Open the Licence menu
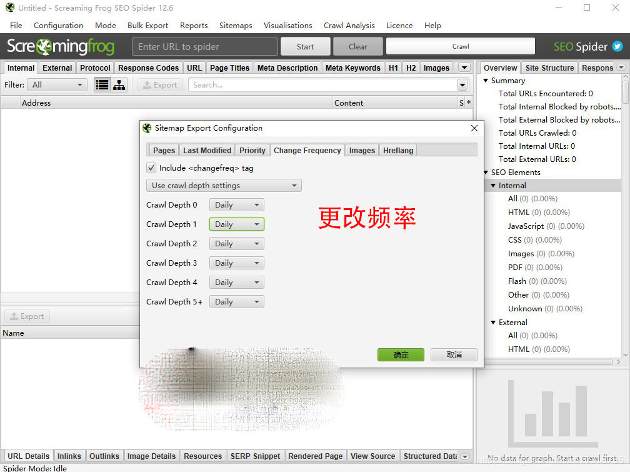This screenshot has height=472, width=630. click(x=399, y=26)
